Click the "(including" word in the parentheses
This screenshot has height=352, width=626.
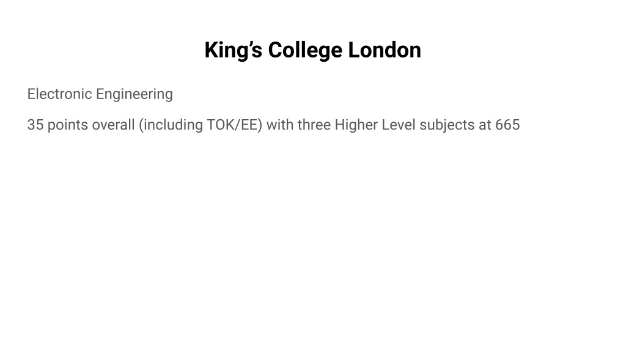click(171, 126)
